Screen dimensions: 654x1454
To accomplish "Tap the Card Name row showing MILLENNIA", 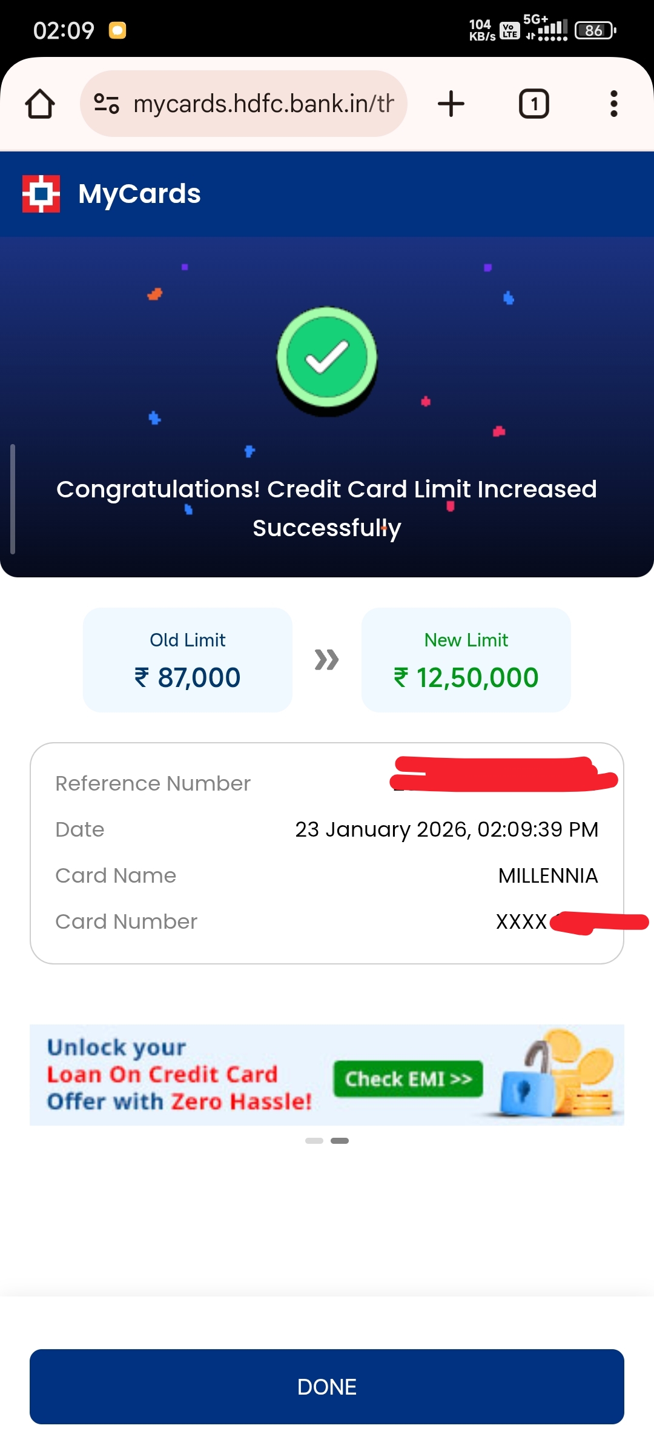I will pos(327,875).
